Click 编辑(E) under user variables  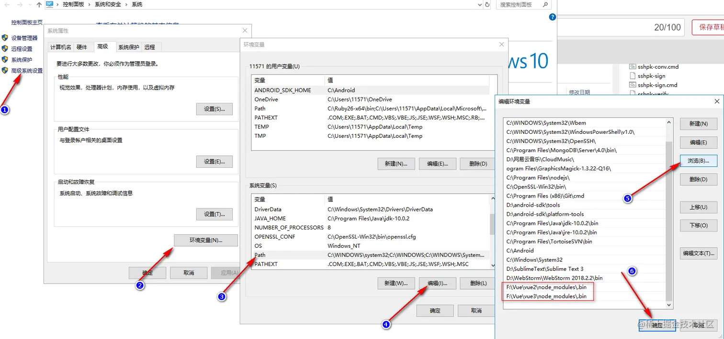tap(437, 164)
